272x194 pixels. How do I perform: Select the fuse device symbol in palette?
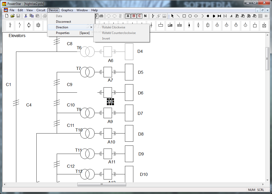point(10,26)
